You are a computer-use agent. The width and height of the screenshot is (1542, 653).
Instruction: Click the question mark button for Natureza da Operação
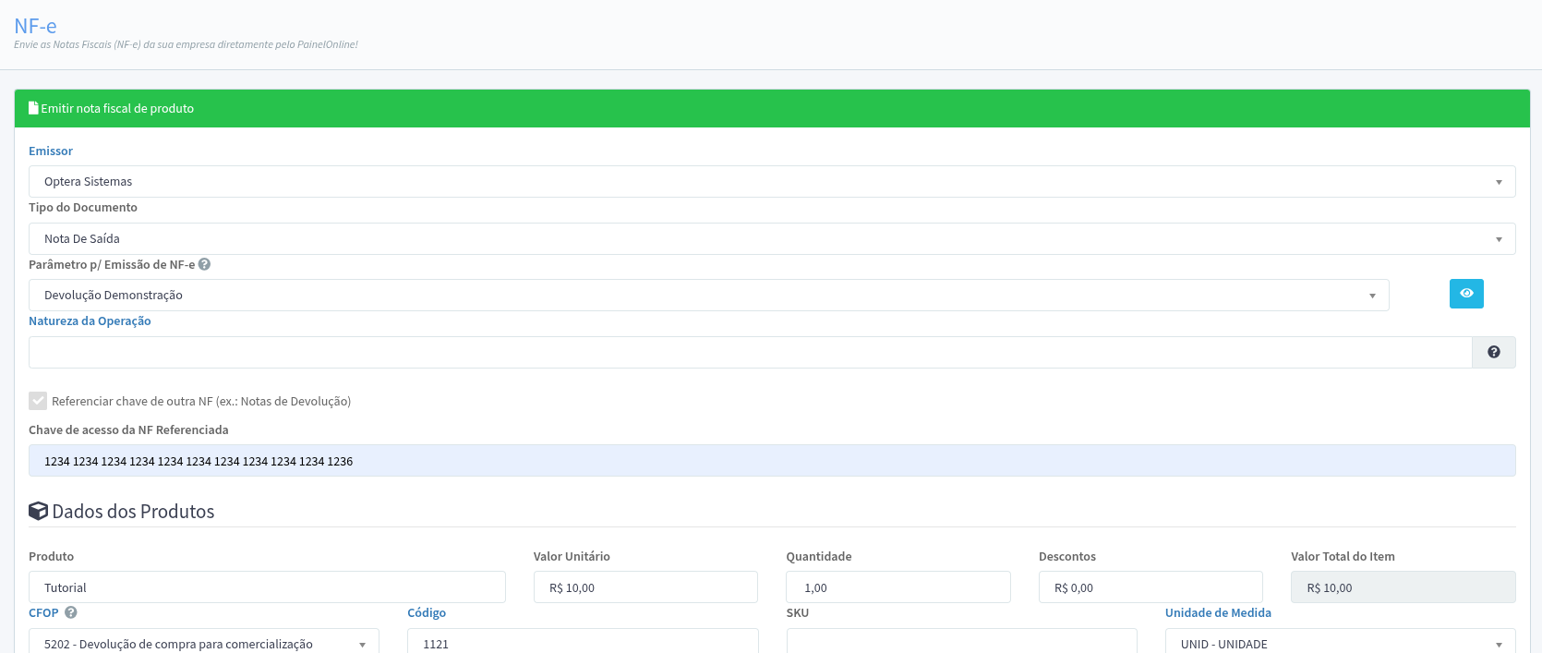[1493, 352]
